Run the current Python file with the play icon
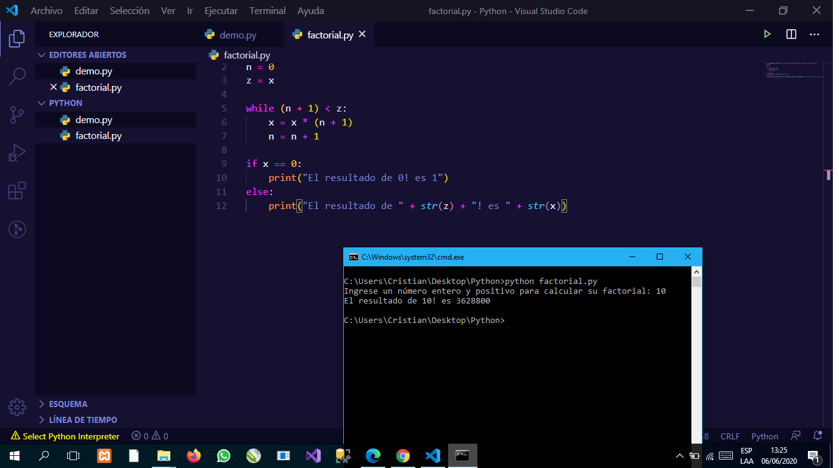This screenshot has height=468, width=839. coord(767,34)
